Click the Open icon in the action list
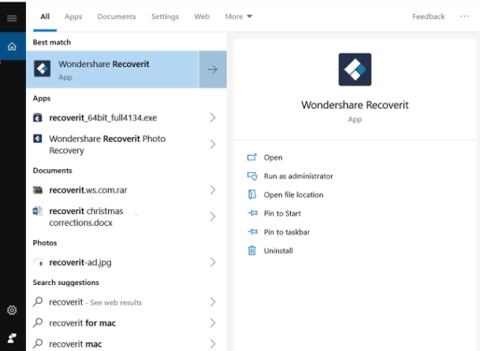The width and height of the screenshot is (480, 351). [x=252, y=157]
